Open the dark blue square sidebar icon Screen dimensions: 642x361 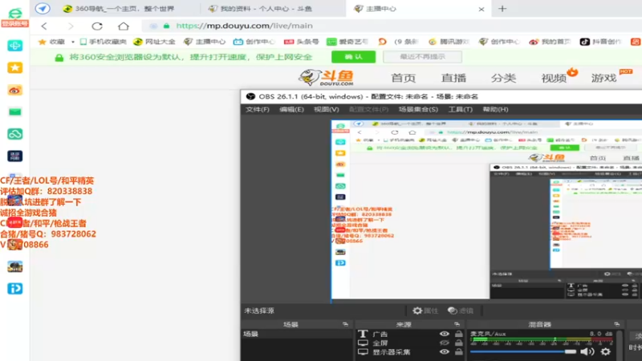point(14,156)
